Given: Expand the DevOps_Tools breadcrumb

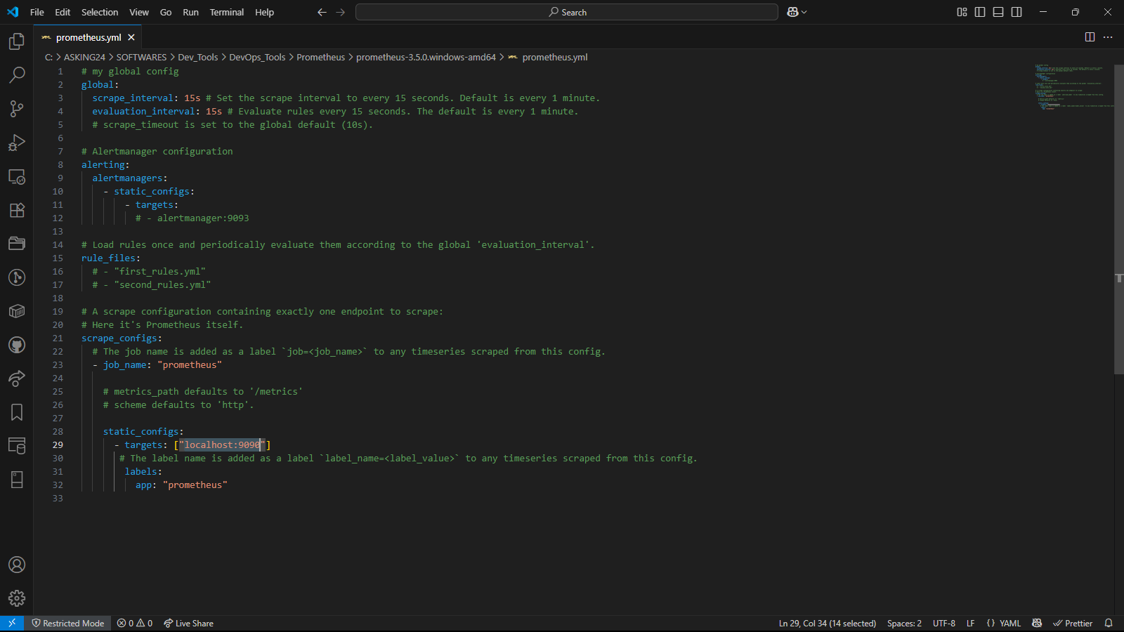Looking at the screenshot, I should (x=257, y=57).
